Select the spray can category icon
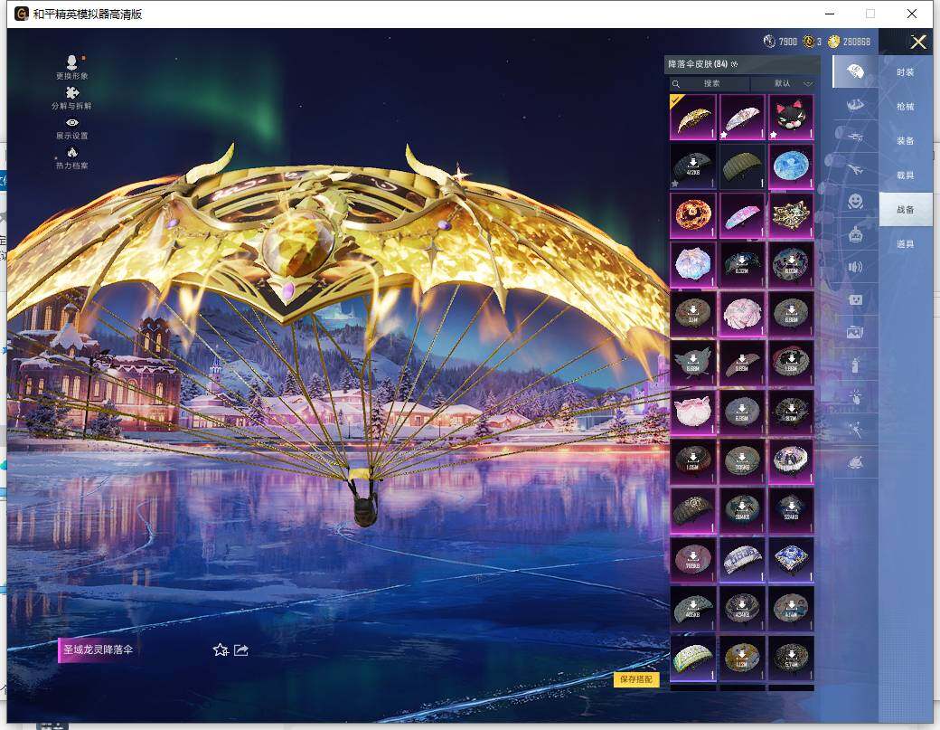The height and width of the screenshot is (730, 940). 855,364
